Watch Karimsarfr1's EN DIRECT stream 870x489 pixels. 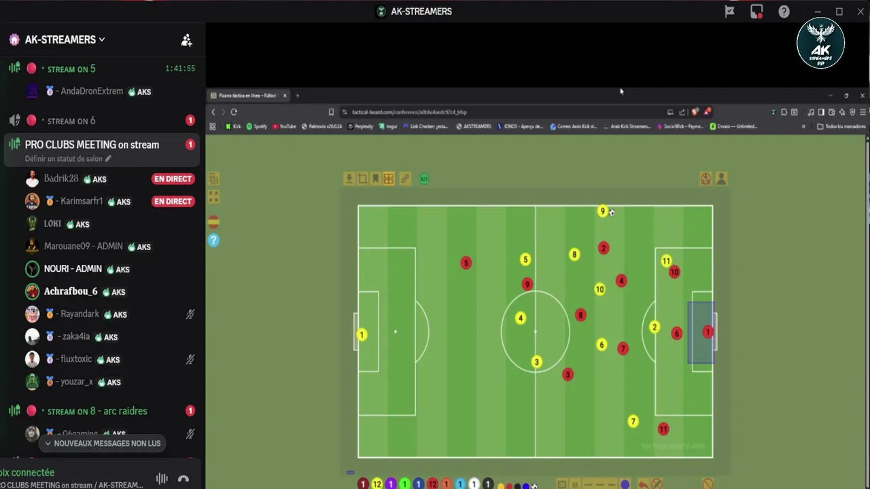[173, 201]
